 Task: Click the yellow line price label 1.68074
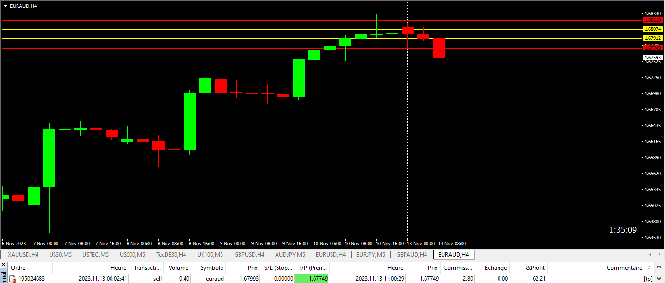652,29
